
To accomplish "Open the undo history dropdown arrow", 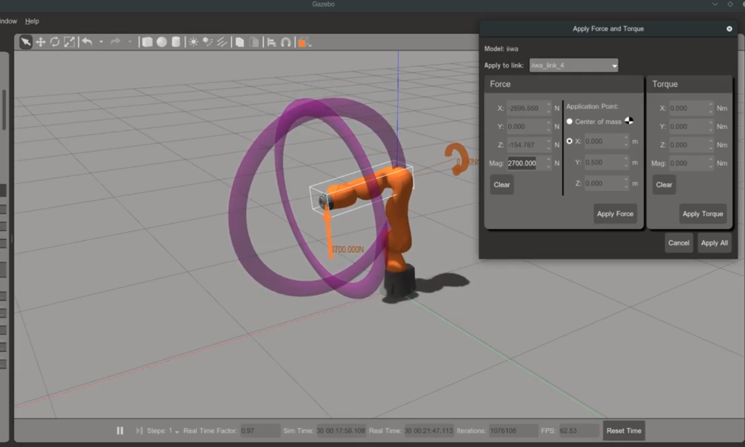I will click(101, 42).
